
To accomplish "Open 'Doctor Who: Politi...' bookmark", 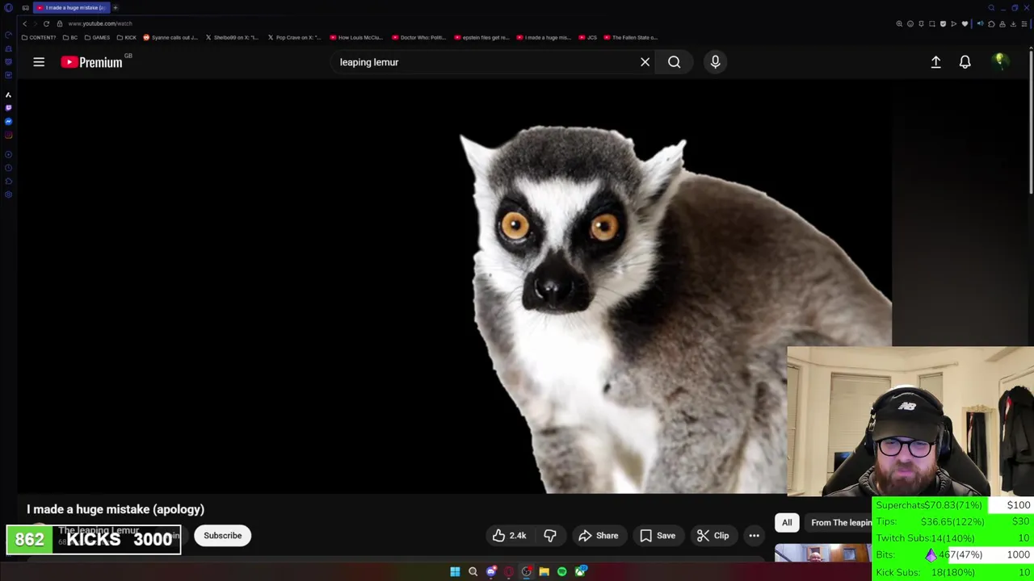I will (x=419, y=37).
